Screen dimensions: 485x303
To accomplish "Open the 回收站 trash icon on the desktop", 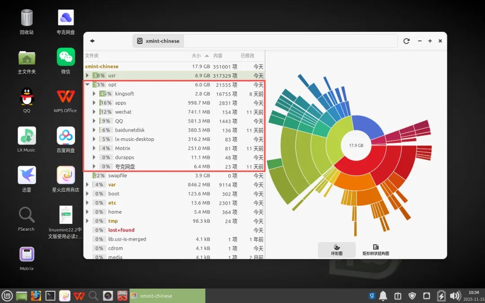I will (26, 22).
